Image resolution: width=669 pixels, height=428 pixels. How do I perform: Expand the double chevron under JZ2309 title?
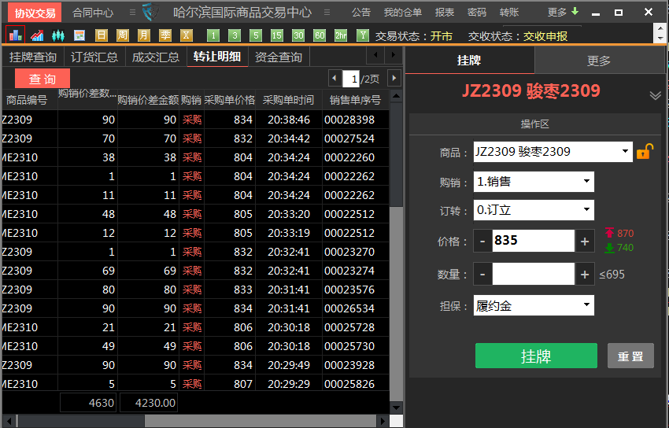[x=655, y=95]
